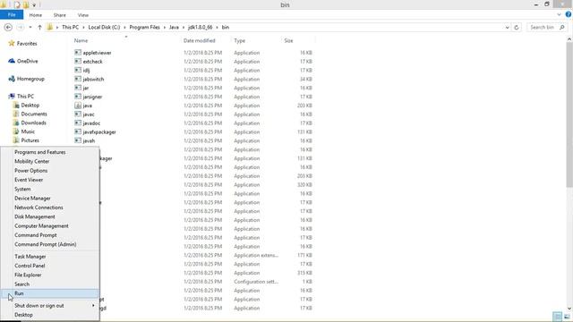
Task: Open the address bar history dropdown
Action: coord(508,28)
